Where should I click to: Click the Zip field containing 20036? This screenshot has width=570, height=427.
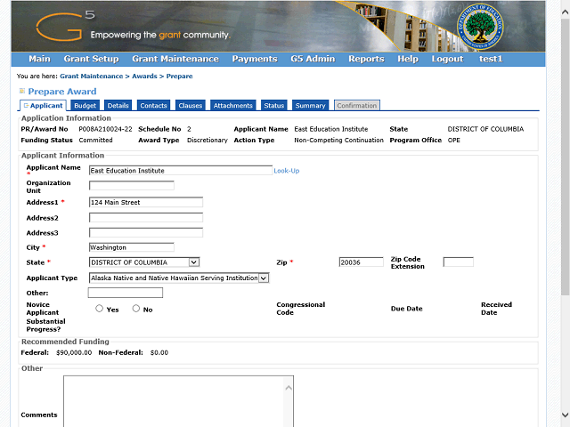tap(361, 262)
